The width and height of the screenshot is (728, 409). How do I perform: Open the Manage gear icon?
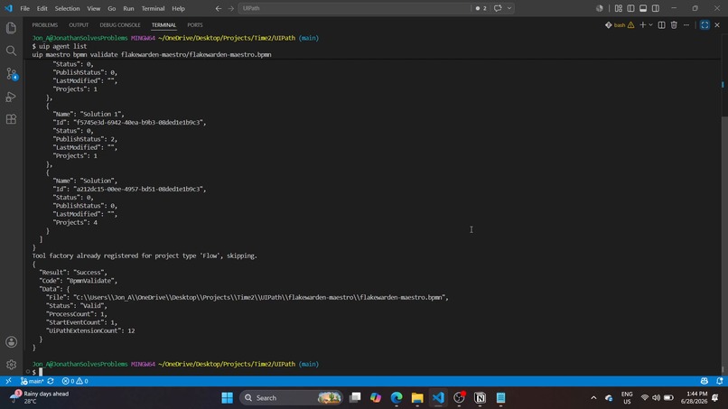click(x=11, y=365)
